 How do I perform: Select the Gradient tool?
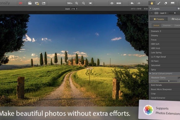173,3
